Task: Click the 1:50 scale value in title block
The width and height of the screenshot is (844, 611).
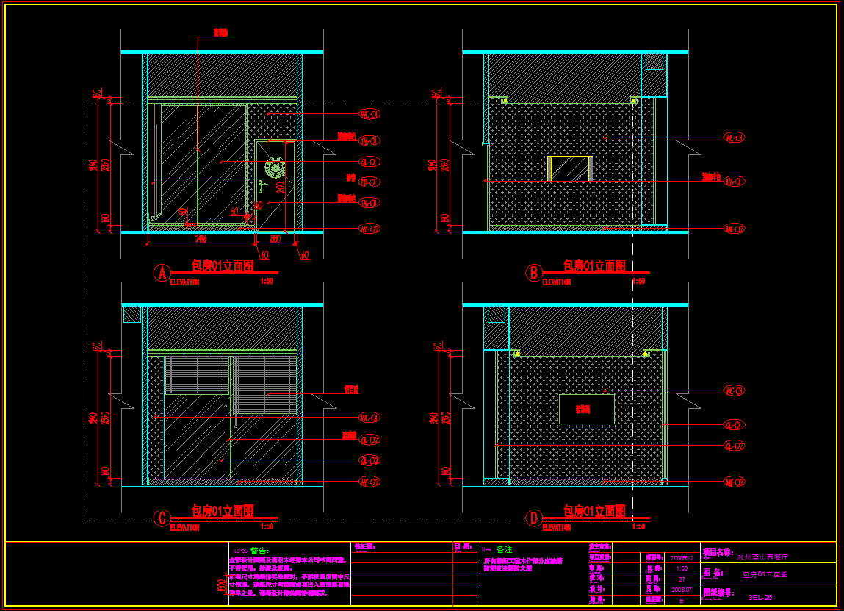Action: pos(682,568)
